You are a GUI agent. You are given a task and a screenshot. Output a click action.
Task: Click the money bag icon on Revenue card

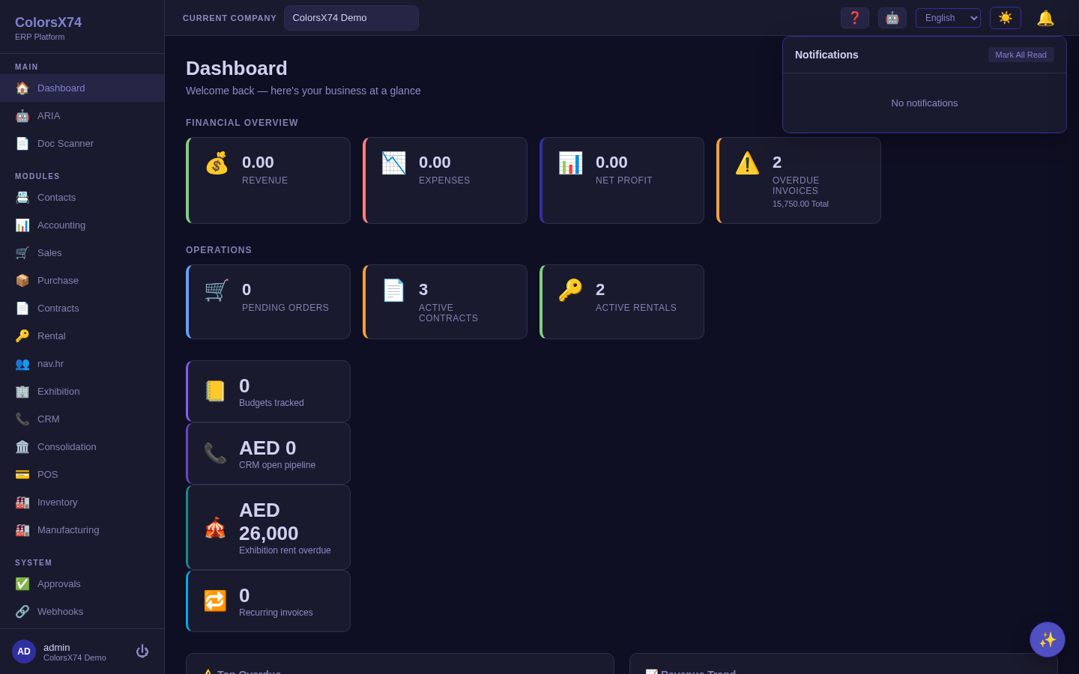point(217,163)
